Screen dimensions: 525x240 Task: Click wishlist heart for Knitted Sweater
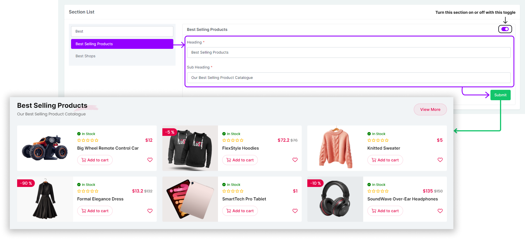coord(440,160)
